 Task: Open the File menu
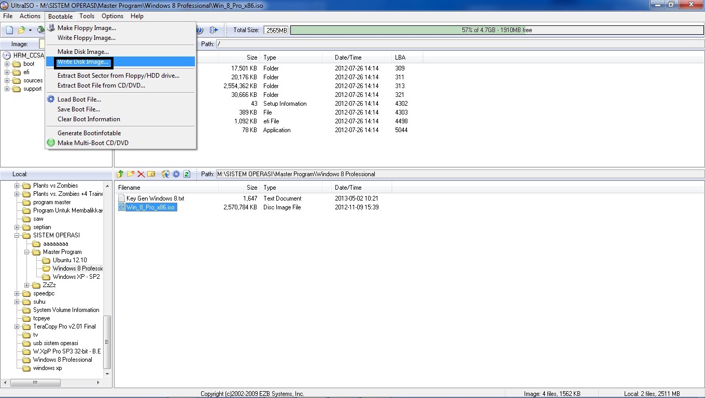pos(8,16)
